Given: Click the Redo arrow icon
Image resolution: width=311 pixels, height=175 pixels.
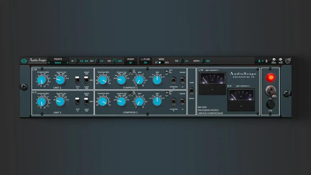Looking at the screenshot, I should [x=280, y=60].
